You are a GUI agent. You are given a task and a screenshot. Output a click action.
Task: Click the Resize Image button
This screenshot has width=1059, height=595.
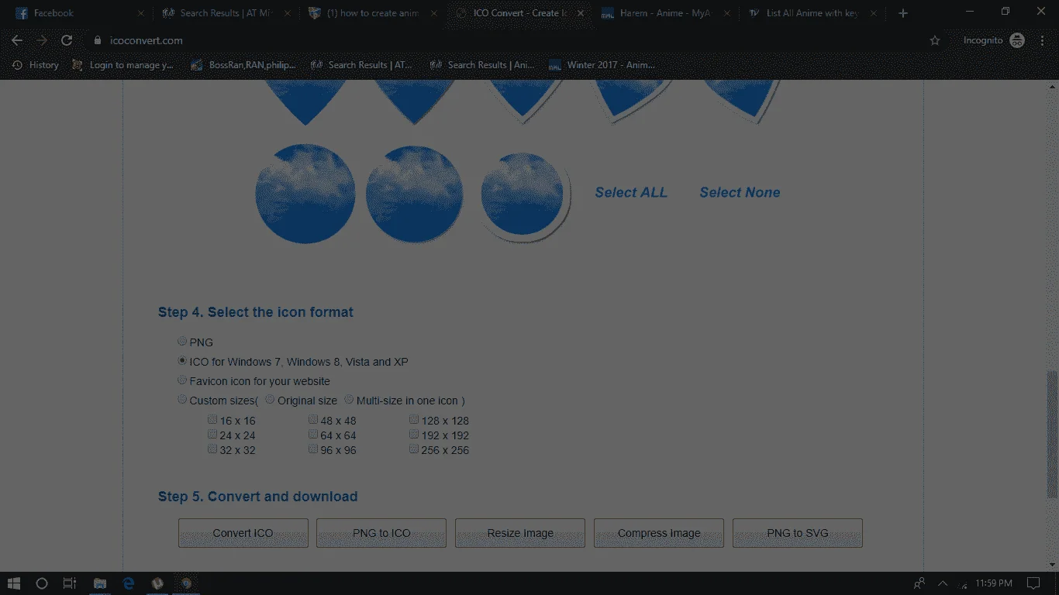click(520, 533)
